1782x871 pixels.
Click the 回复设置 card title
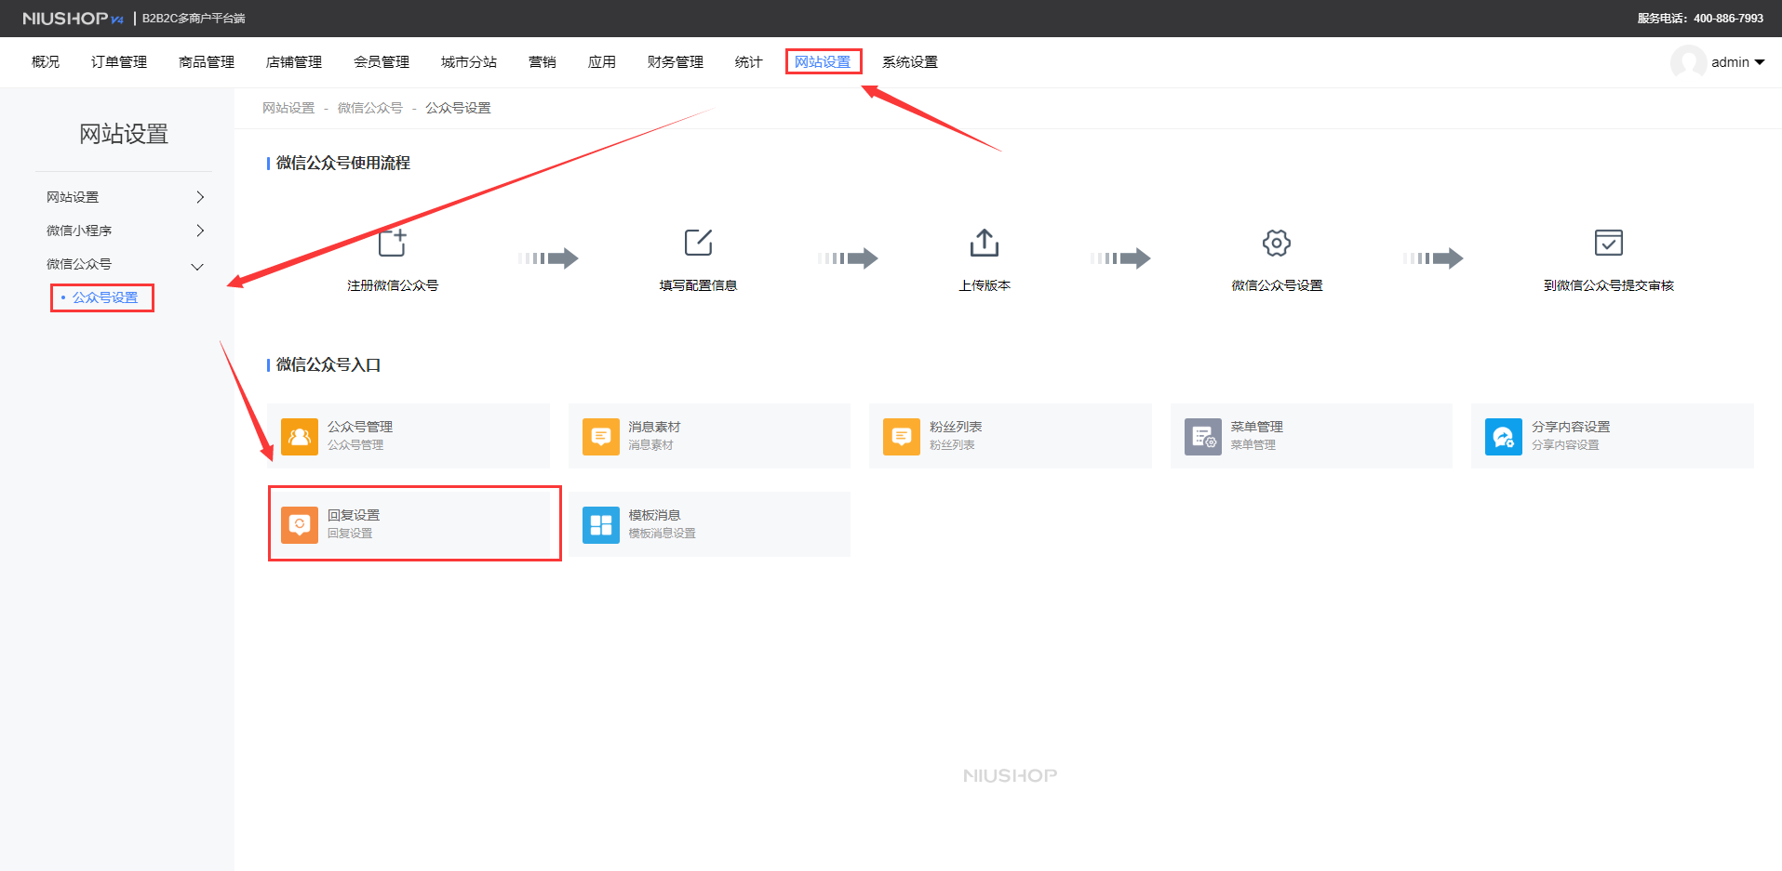pos(354,515)
